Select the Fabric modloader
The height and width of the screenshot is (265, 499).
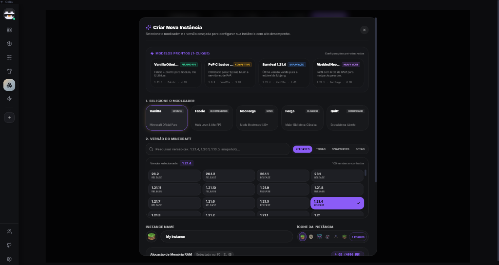[212, 118]
